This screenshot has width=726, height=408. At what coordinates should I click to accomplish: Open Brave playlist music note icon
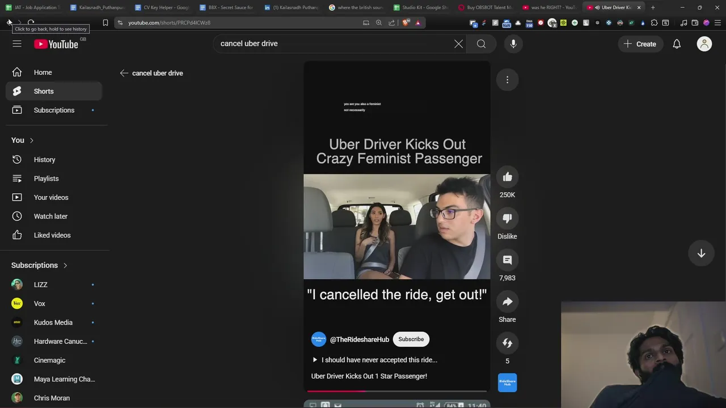pos(683,23)
